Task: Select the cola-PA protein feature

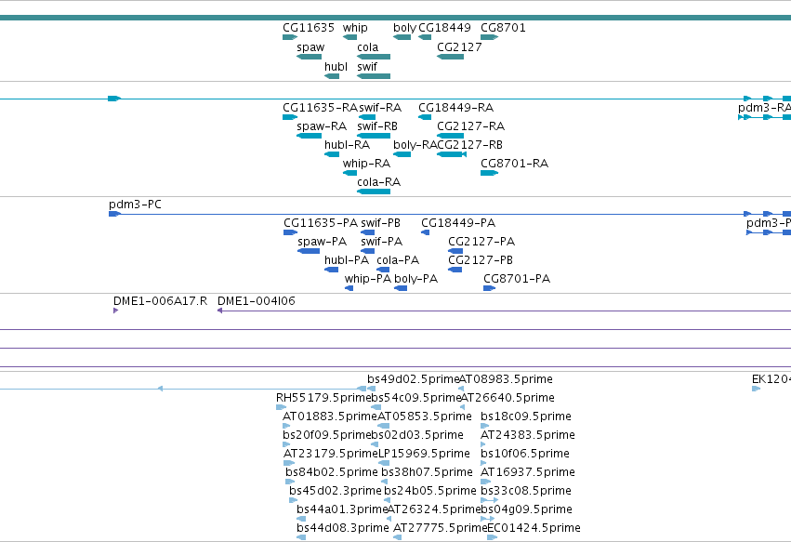Action: point(383,270)
